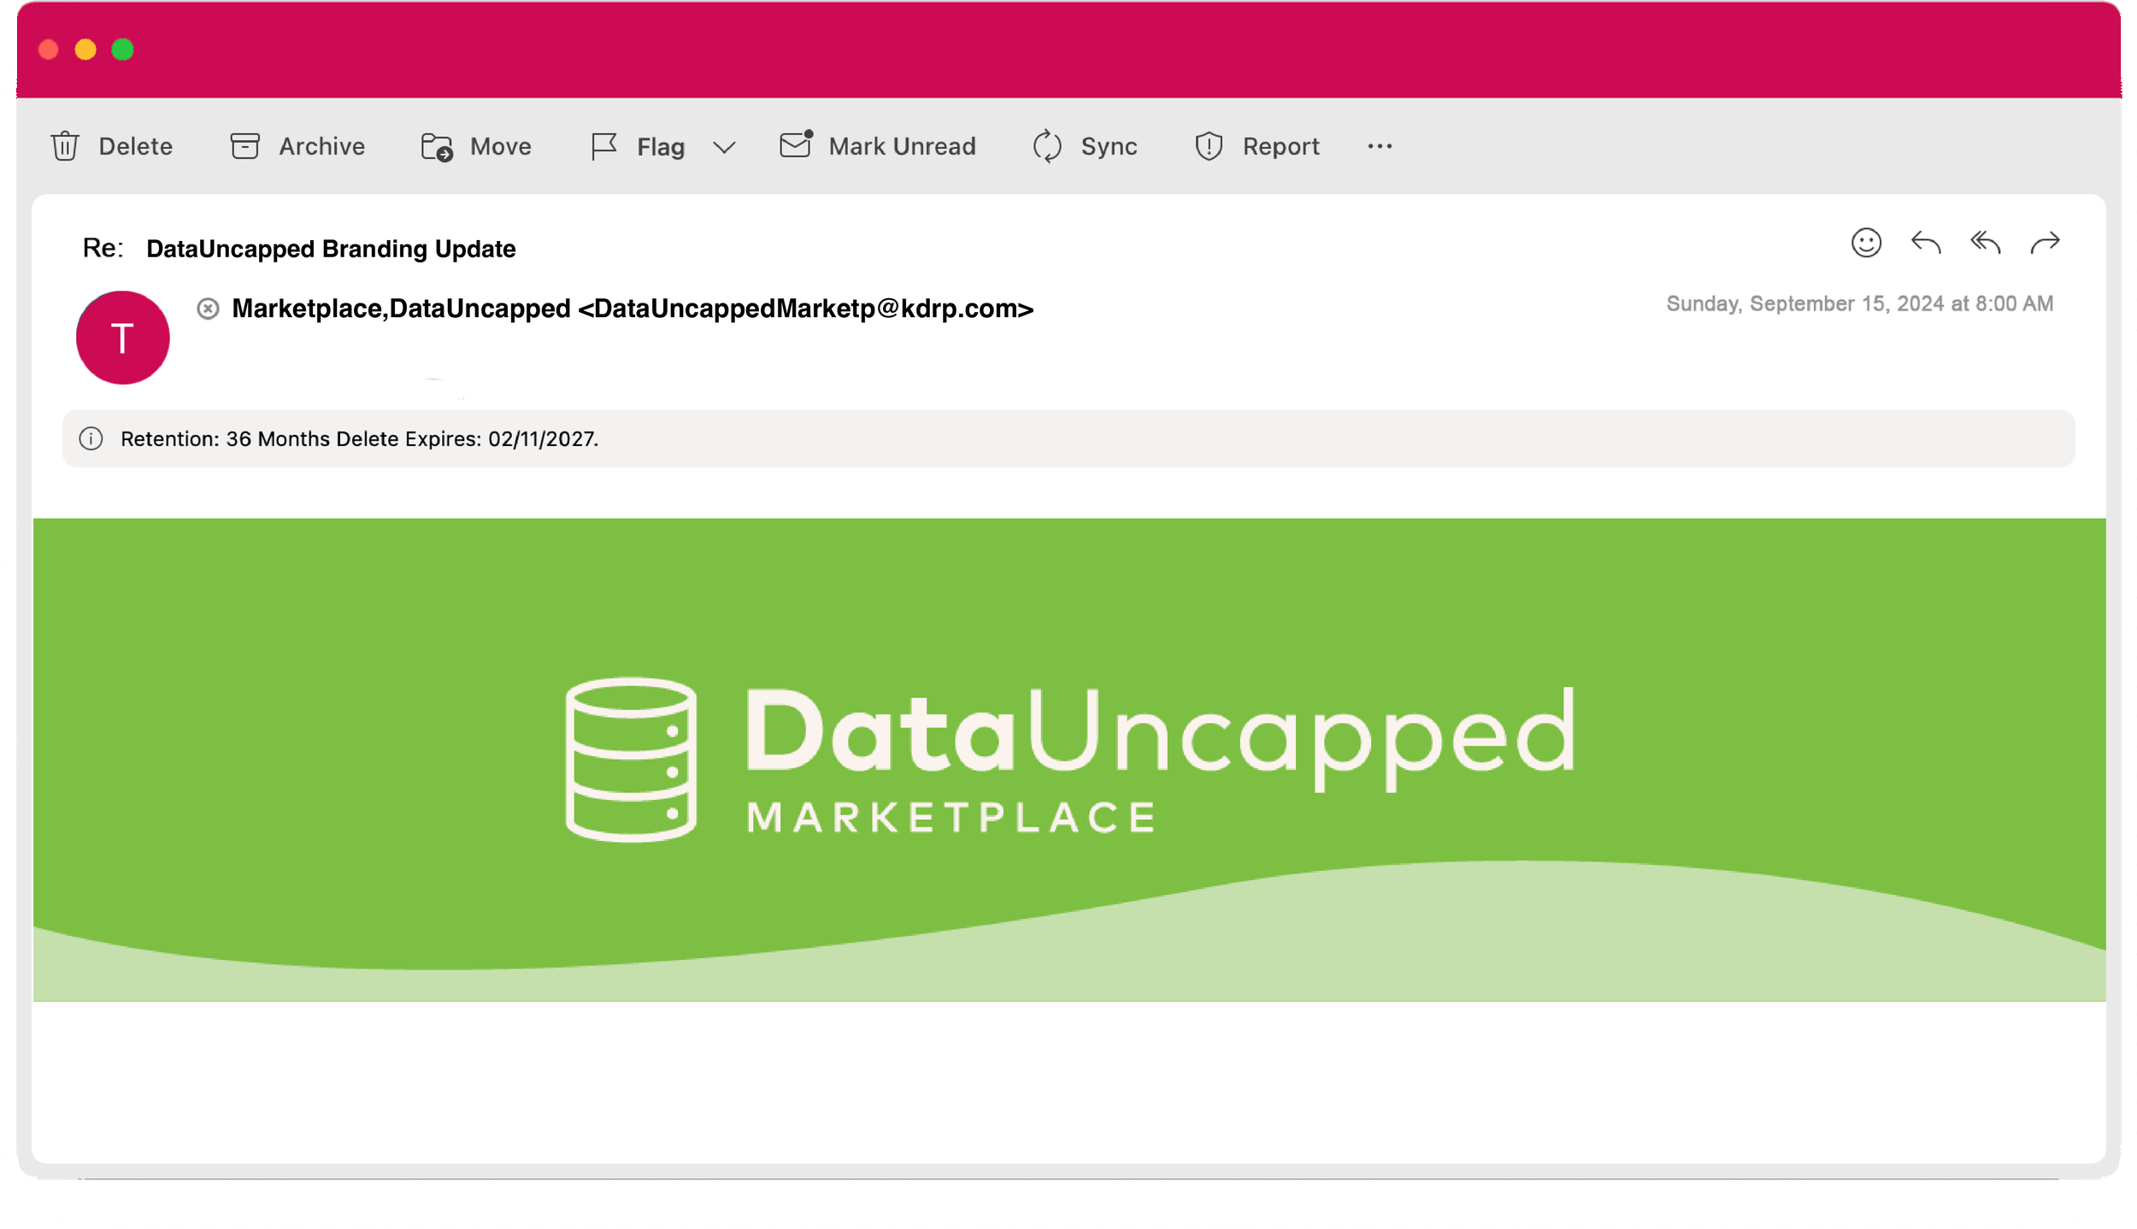This screenshot has height=1229, width=2137.
Task: Flag this email message
Action: (x=639, y=146)
